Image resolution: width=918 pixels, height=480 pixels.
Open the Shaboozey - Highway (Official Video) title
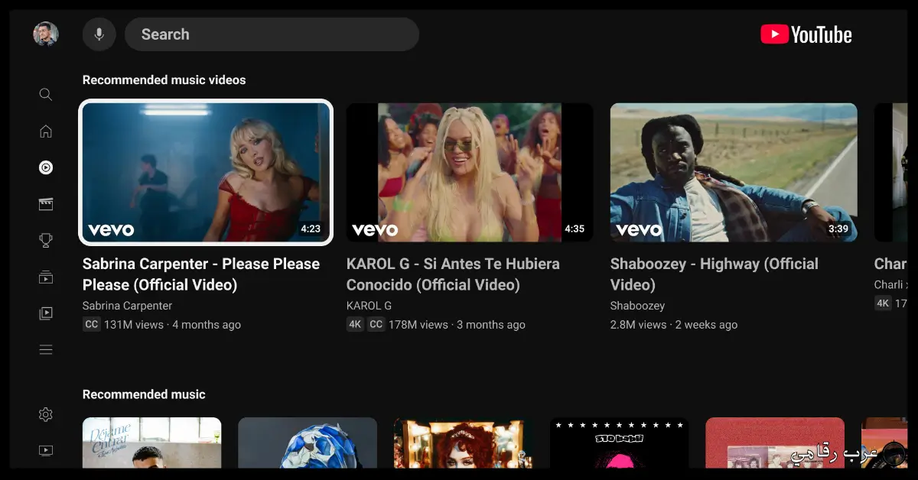coord(715,274)
